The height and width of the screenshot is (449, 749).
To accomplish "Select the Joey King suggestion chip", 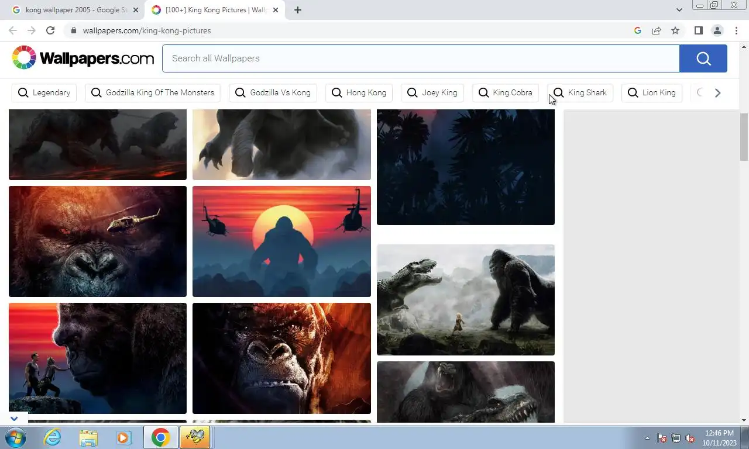I will click(x=432, y=92).
